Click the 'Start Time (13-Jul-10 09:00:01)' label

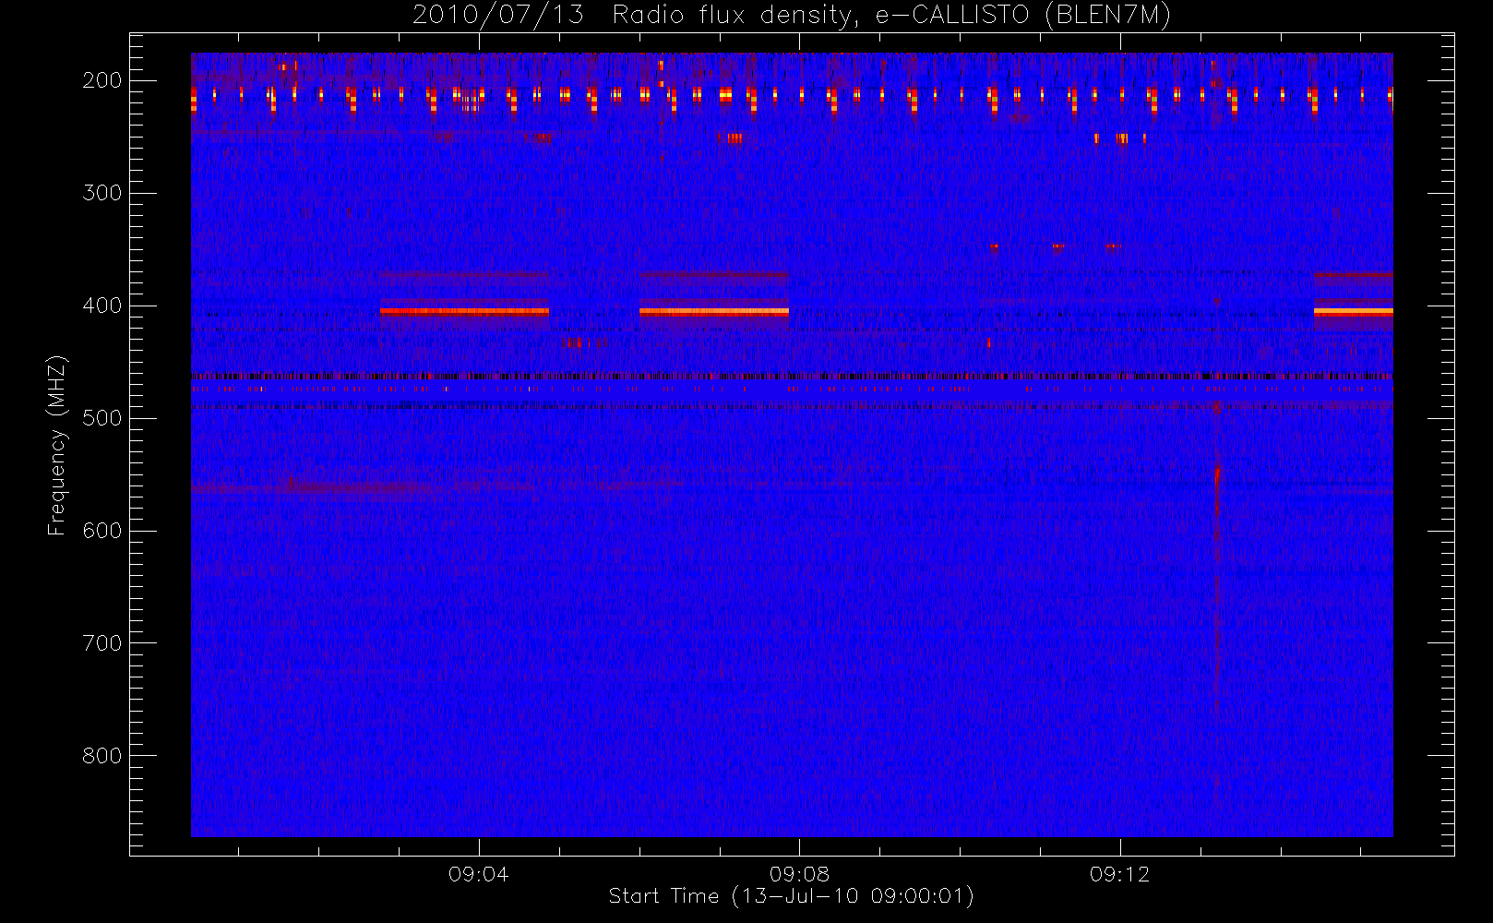[792, 896]
